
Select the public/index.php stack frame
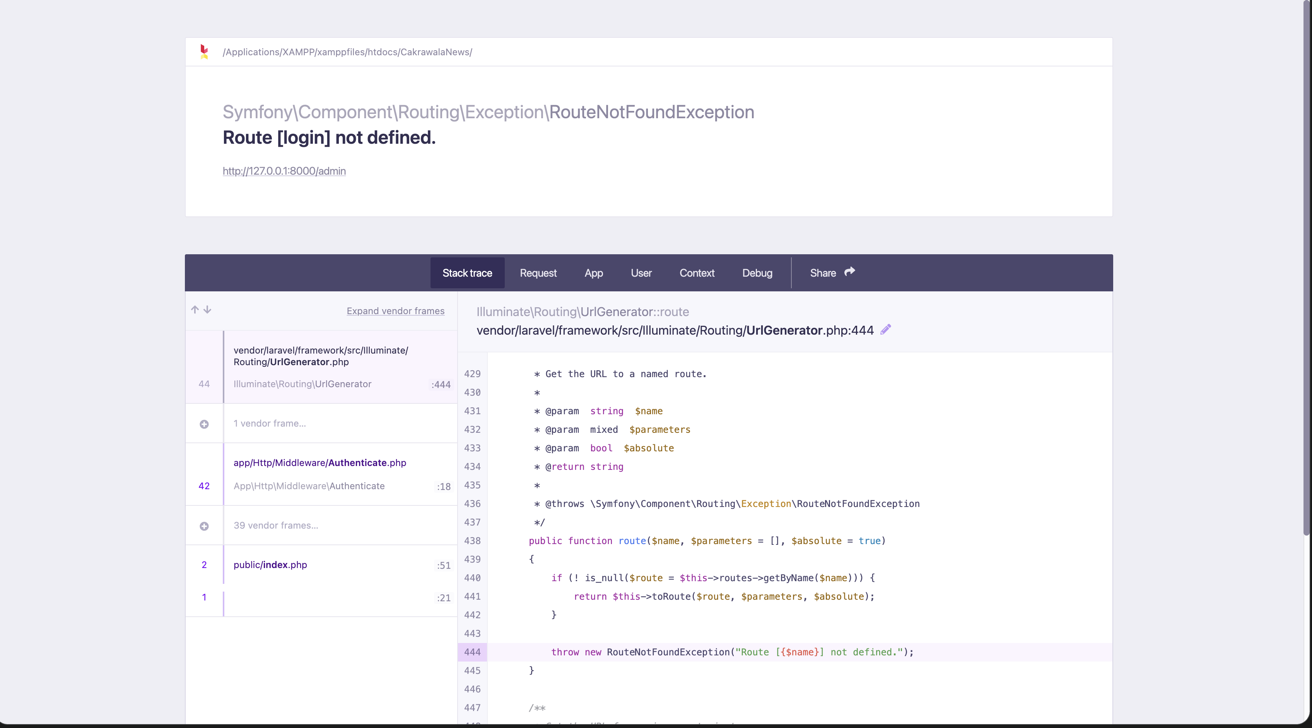[x=270, y=565]
